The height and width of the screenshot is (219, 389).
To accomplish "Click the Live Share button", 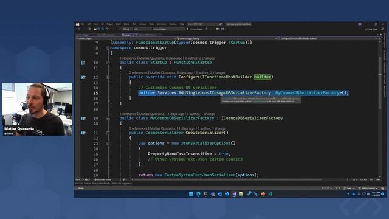I will tap(371, 29).
